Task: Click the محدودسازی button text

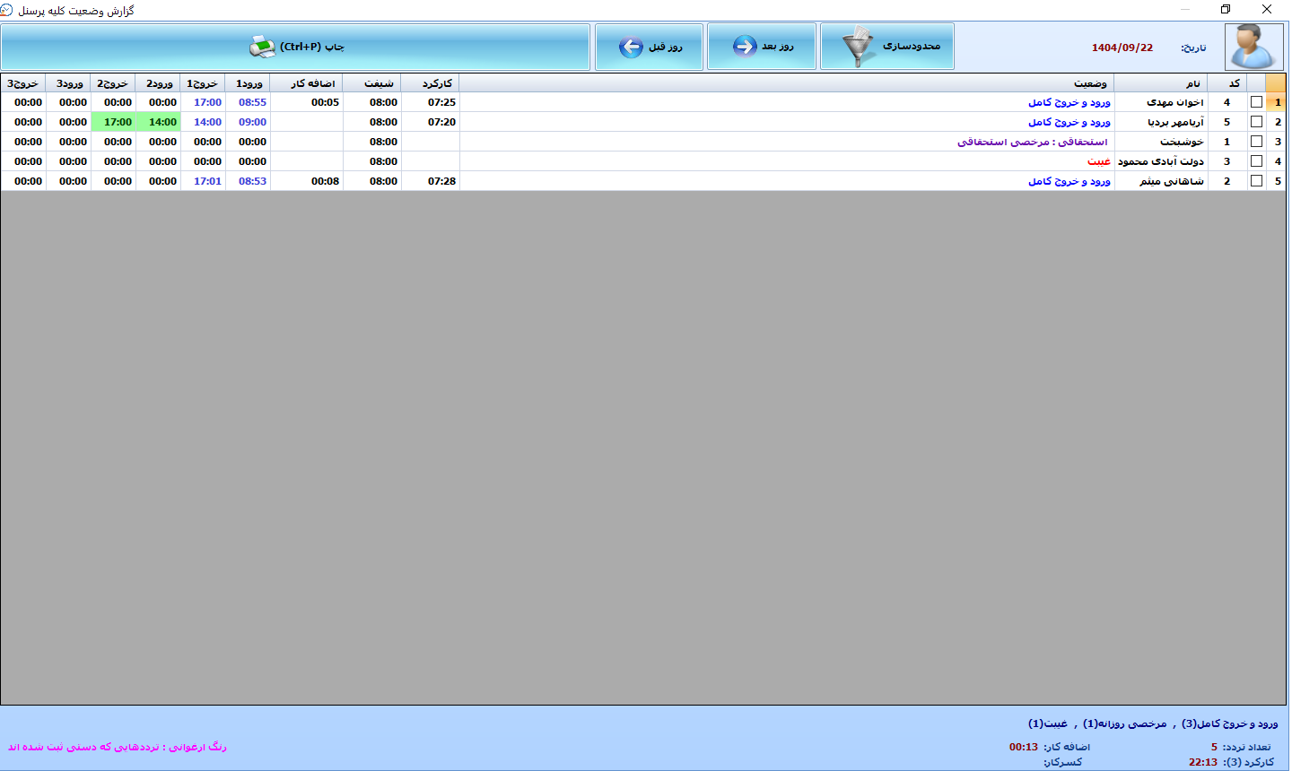Action: coord(912,47)
